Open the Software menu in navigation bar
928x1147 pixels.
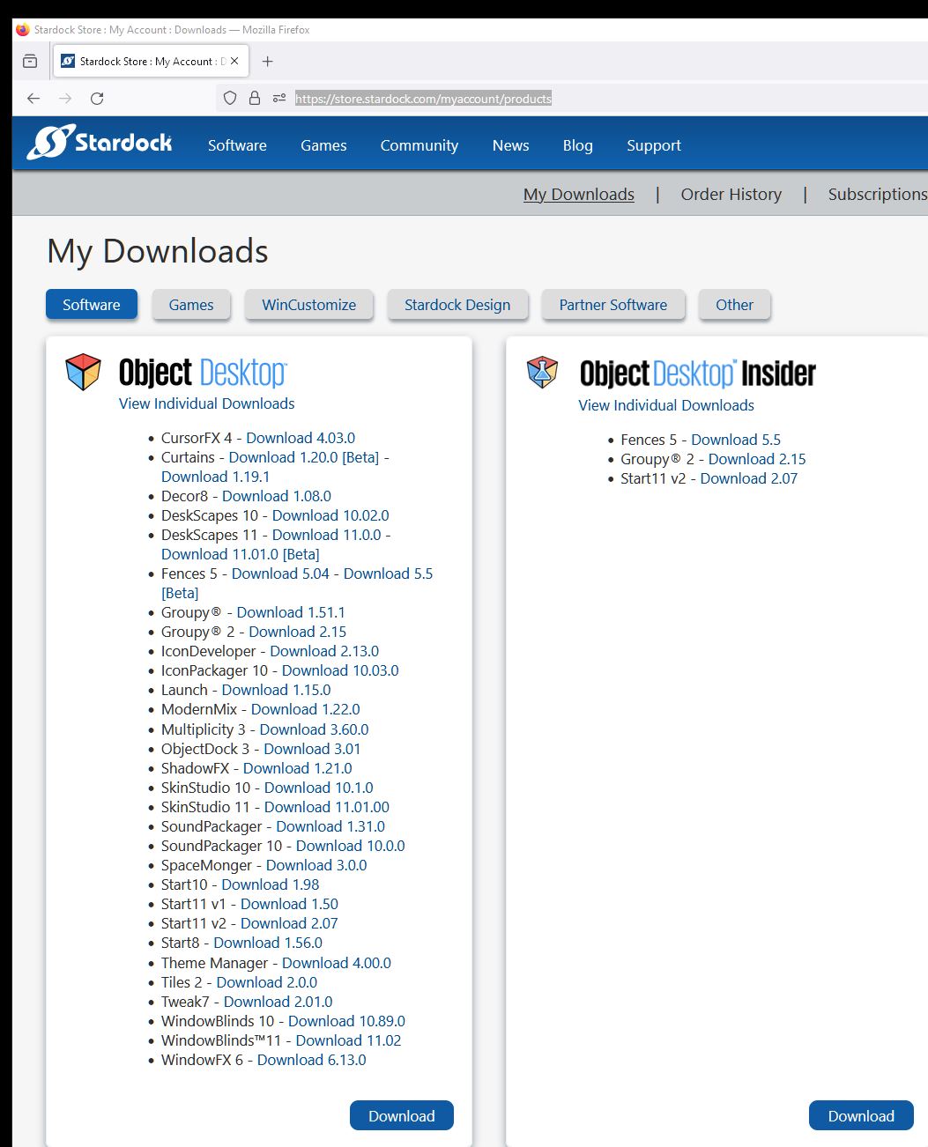coord(237,145)
